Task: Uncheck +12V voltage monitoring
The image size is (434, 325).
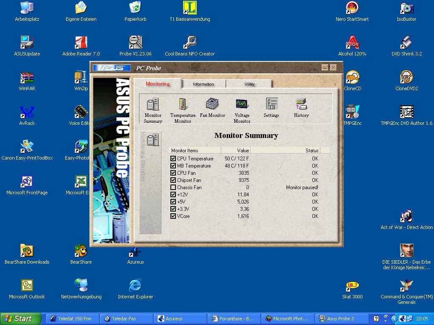Action: tap(173, 194)
